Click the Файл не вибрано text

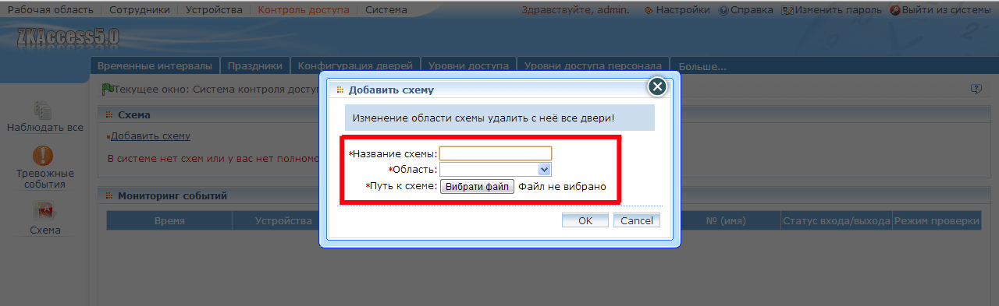click(x=562, y=186)
